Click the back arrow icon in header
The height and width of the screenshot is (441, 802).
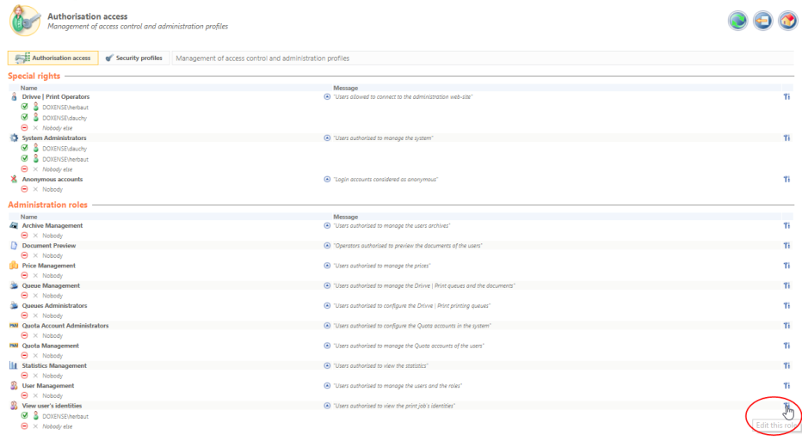[x=762, y=21]
